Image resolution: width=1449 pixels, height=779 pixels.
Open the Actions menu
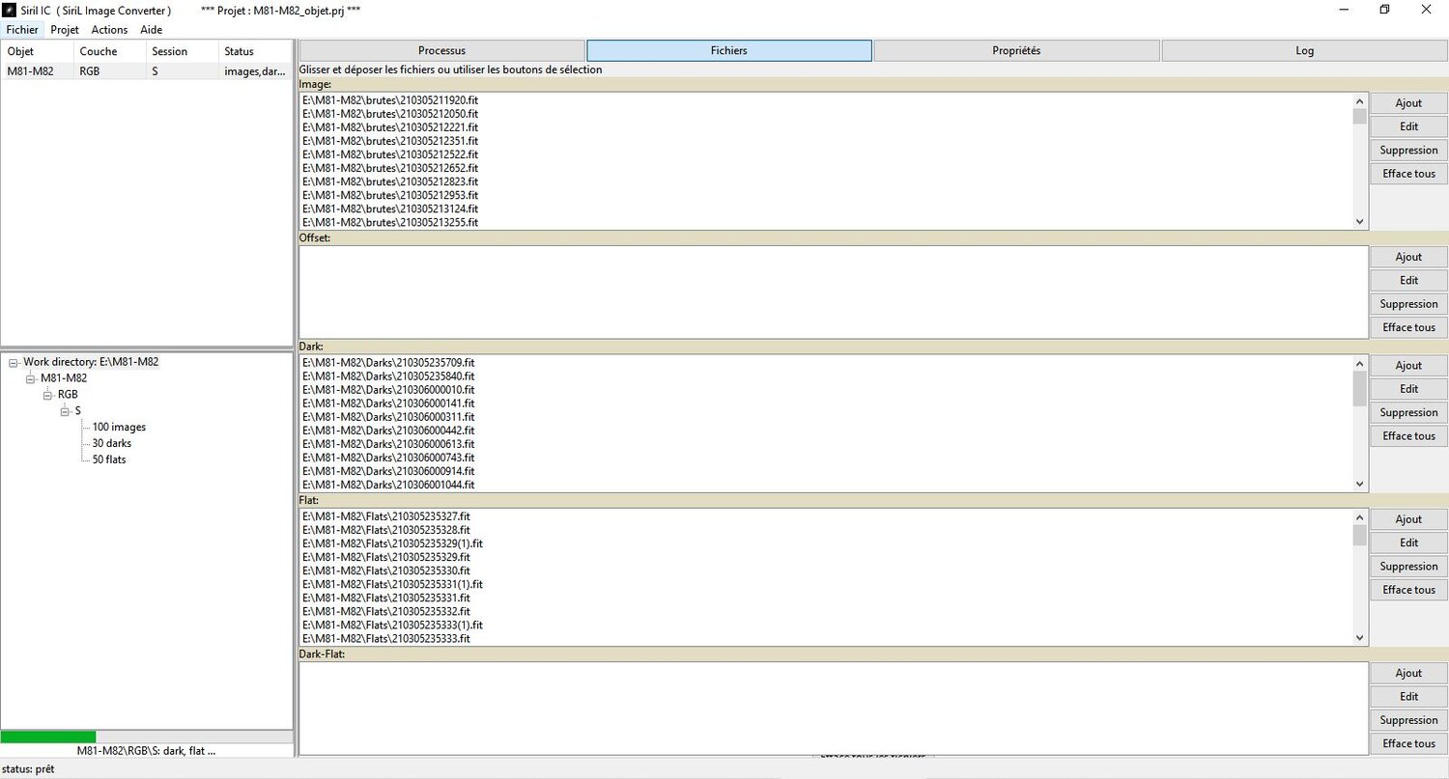(109, 30)
